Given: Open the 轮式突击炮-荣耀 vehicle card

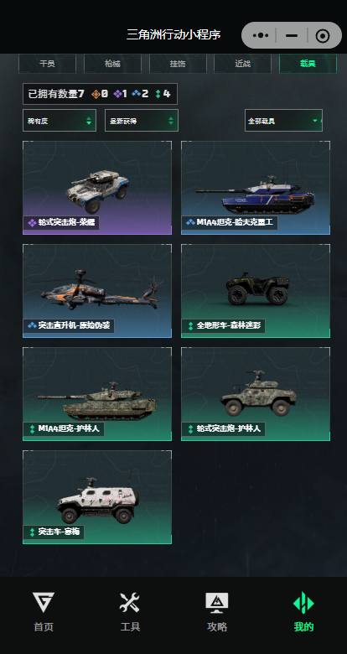Looking at the screenshot, I should (97, 188).
